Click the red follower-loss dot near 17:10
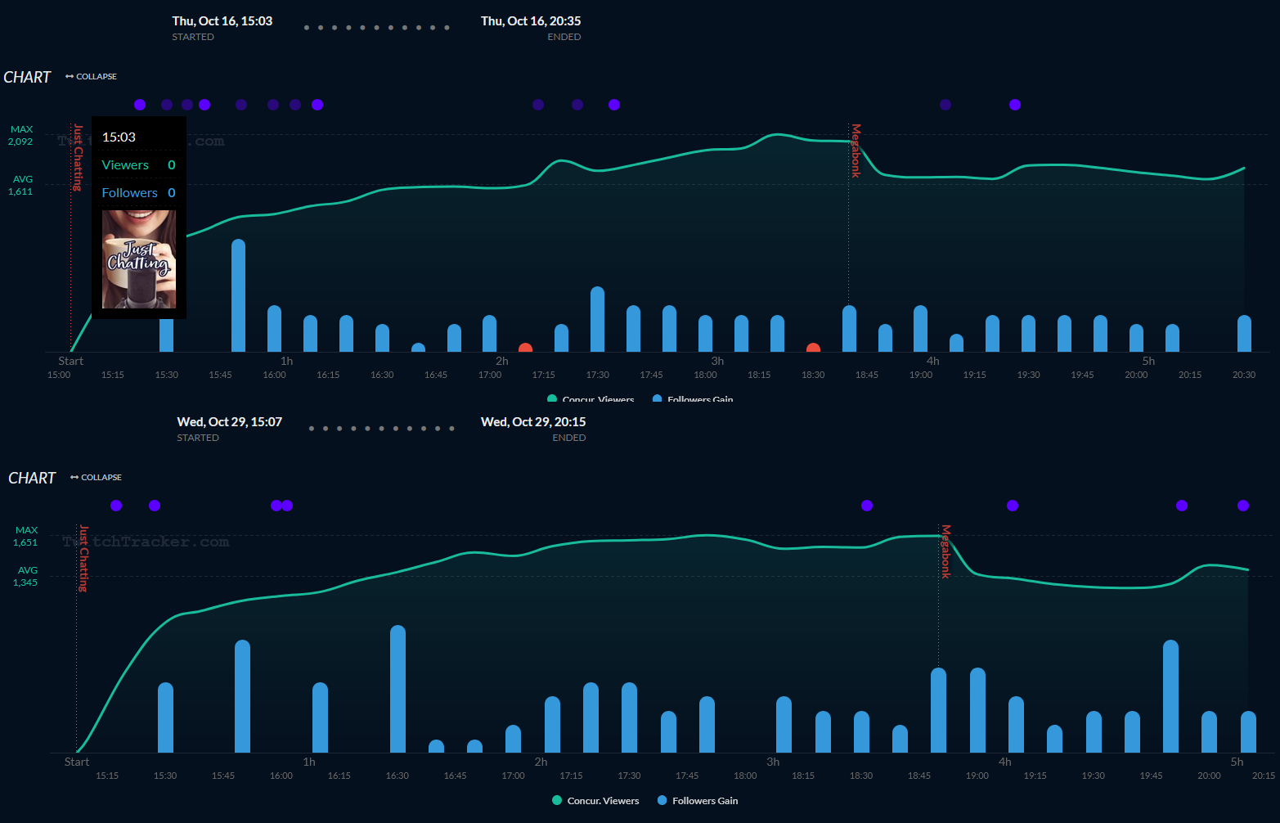 pos(525,349)
